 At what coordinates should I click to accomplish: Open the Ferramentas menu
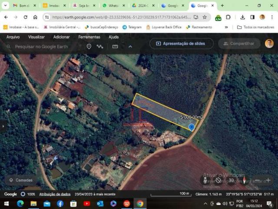[x=89, y=37]
